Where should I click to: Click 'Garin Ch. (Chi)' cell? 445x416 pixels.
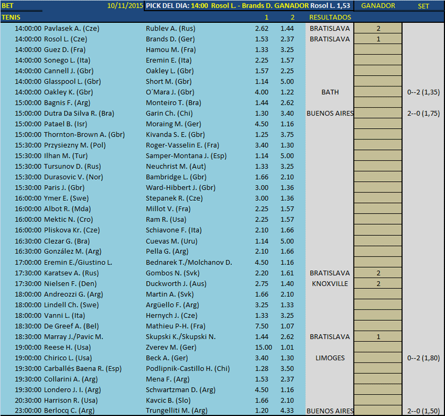click(x=169, y=114)
